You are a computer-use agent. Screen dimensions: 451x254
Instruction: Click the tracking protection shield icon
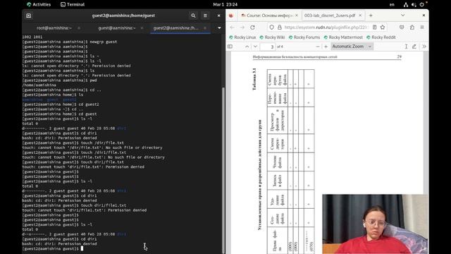[271, 27]
